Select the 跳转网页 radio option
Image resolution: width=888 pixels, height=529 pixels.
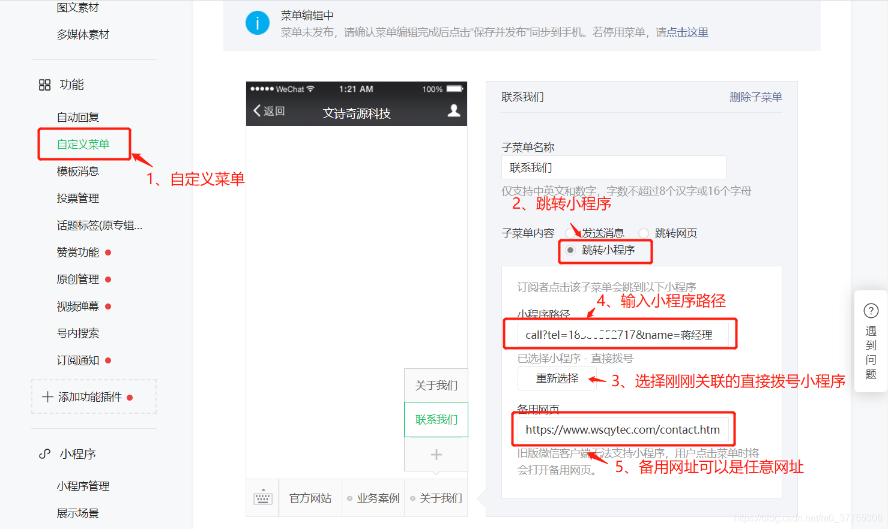[x=644, y=233]
